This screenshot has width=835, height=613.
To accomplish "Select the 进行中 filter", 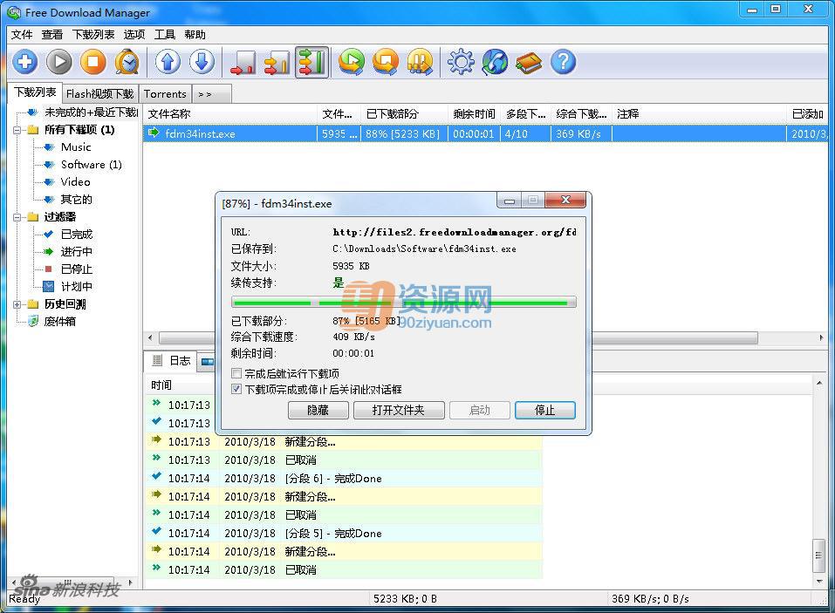I will tap(76, 252).
